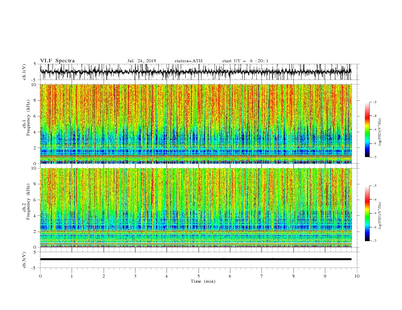This screenshot has width=402, height=310.
Task: Click the "8" kHz tick on ch.2 spectrogram
Action: 35,184
